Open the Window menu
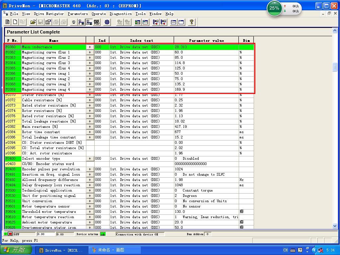 point(155,14)
